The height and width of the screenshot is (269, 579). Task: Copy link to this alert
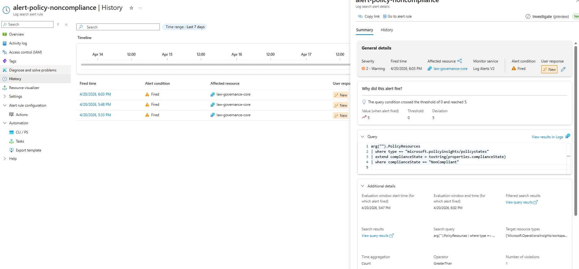tap(368, 16)
